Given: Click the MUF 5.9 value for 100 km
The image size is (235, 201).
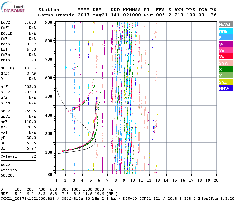Looking at the screenshot, I should 18,194.
